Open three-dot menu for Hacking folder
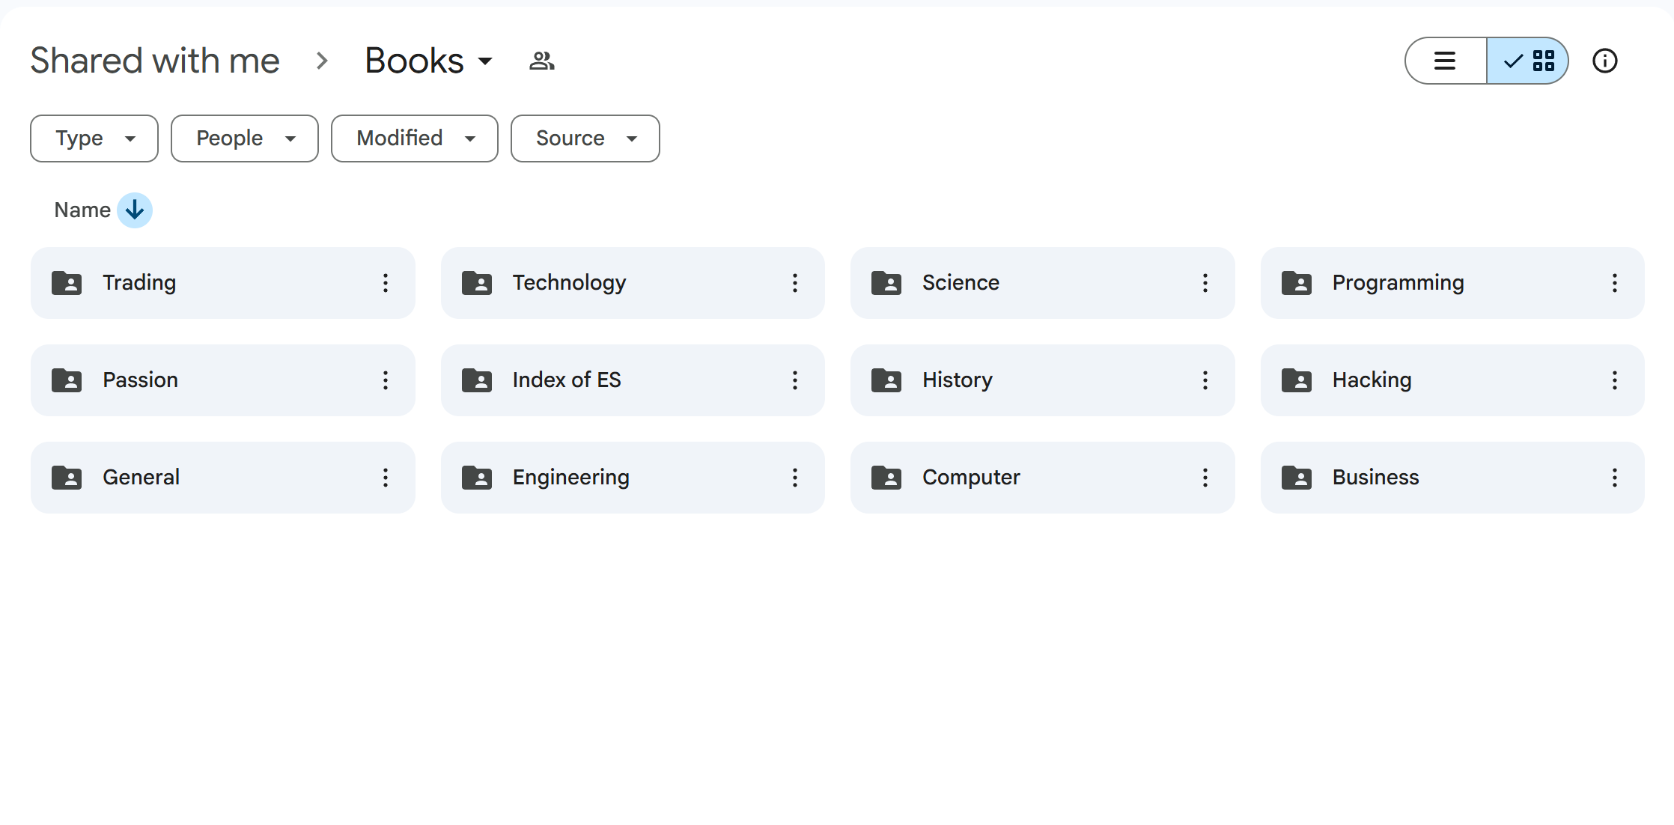1674x825 pixels. (1614, 380)
